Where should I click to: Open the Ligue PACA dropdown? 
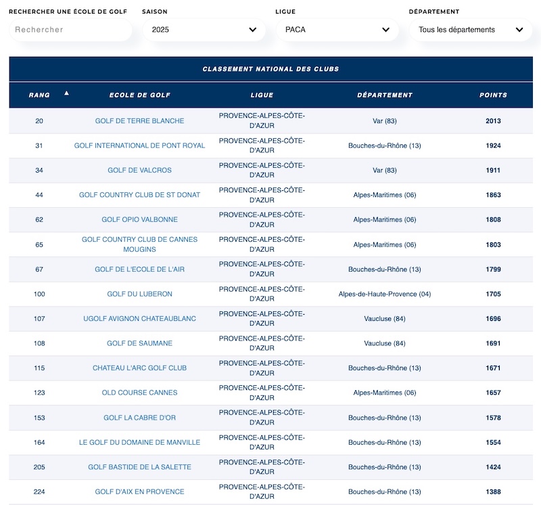[x=337, y=30]
